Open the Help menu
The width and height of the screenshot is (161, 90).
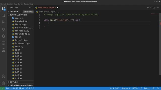pos(32,4)
